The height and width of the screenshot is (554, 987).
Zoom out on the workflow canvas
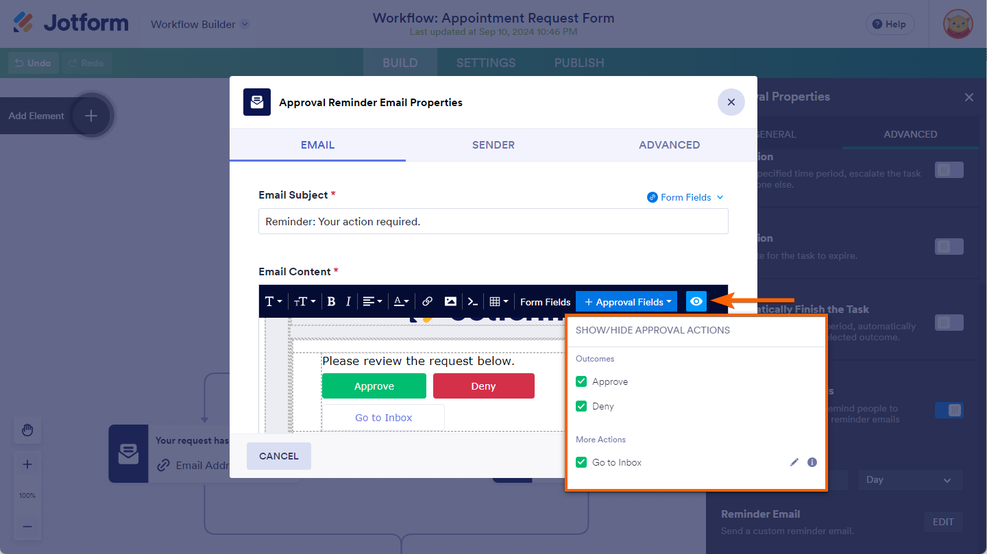pyautogui.click(x=27, y=526)
